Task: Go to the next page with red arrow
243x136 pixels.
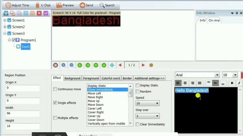Action: pyautogui.click(x=143, y=65)
